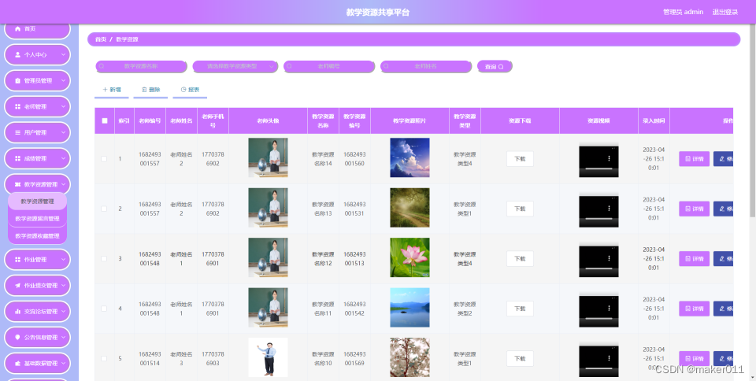Check the checkbox for row index 2

pos(104,209)
